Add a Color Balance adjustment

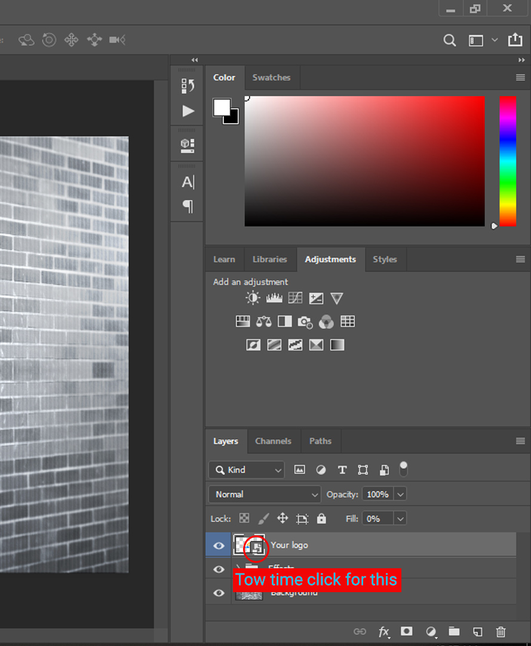(x=263, y=322)
